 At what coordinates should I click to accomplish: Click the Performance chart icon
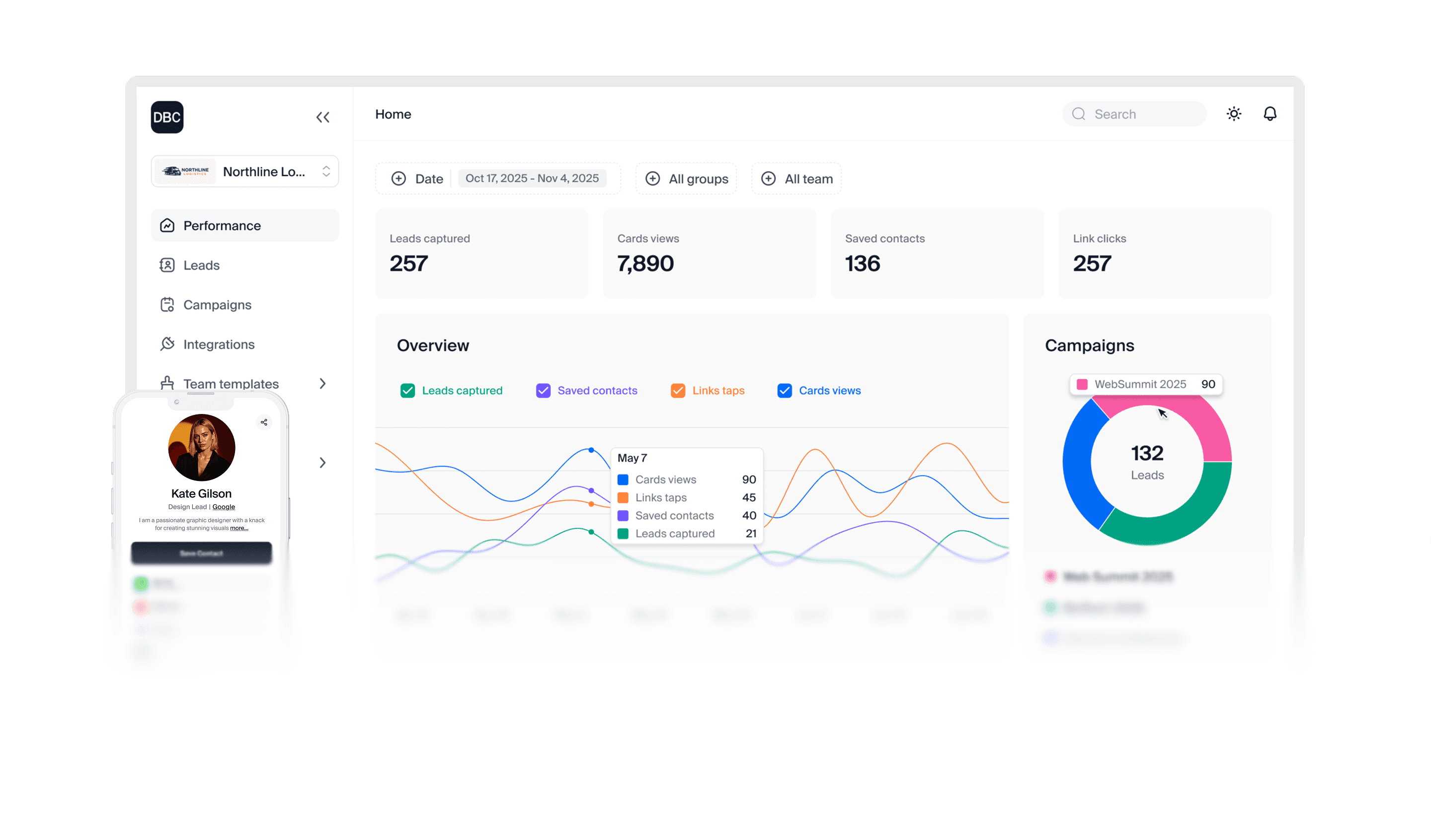click(167, 225)
